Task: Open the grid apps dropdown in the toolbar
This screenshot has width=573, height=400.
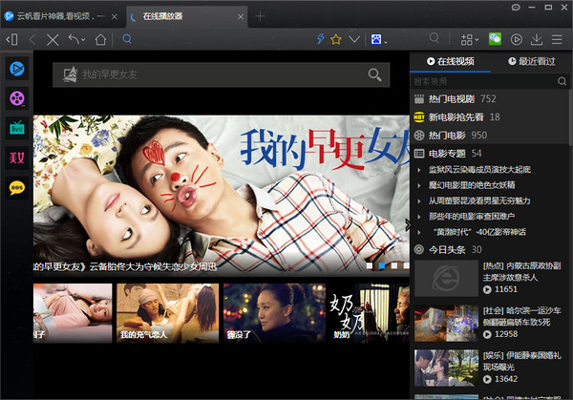Action: [468, 39]
